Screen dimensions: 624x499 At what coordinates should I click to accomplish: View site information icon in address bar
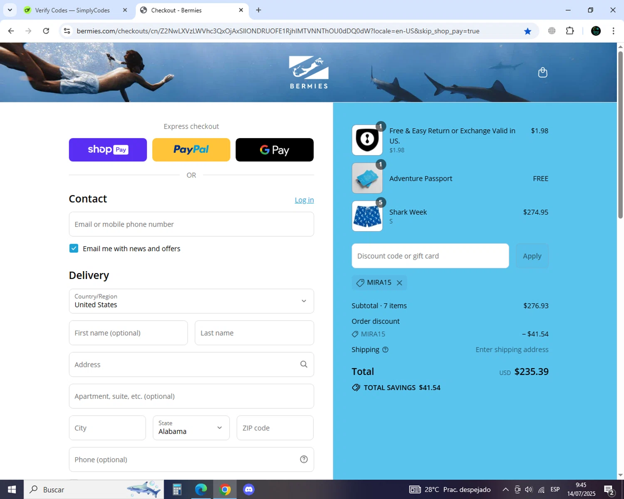point(67,31)
